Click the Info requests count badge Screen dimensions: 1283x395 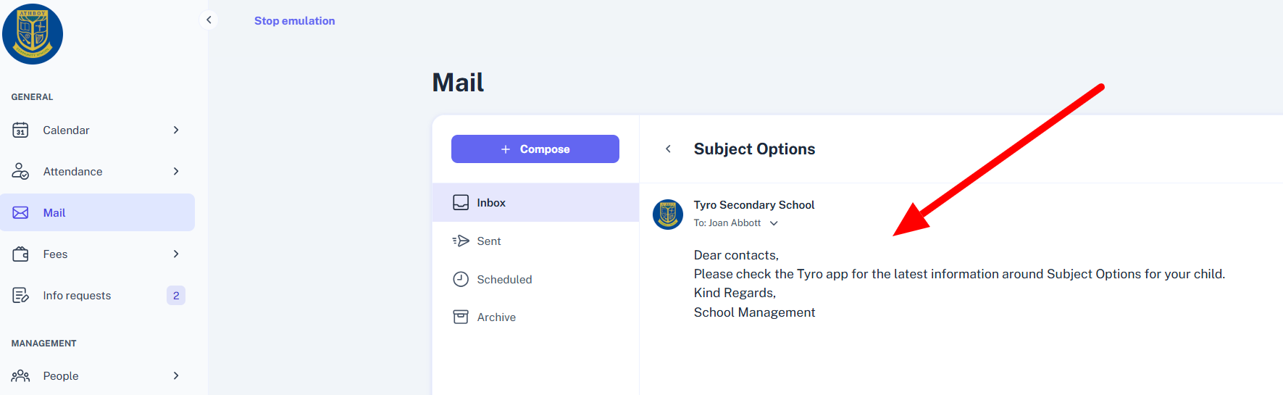click(x=176, y=295)
